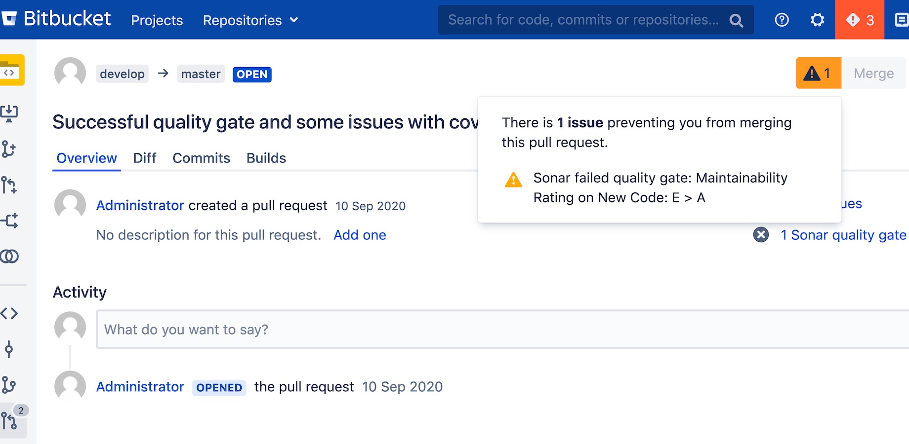The image size is (909, 444).
Task: Open the Commits icon in sidebar
Action: point(9,349)
